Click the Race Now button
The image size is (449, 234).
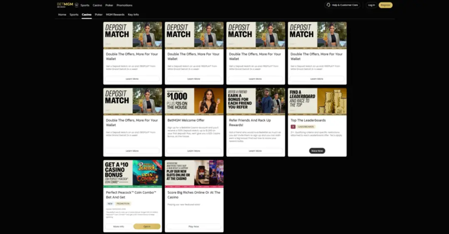pos(317,151)
